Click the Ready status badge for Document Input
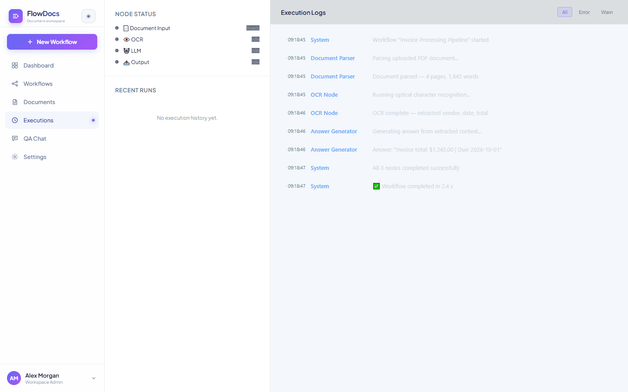 pos(253,28)
